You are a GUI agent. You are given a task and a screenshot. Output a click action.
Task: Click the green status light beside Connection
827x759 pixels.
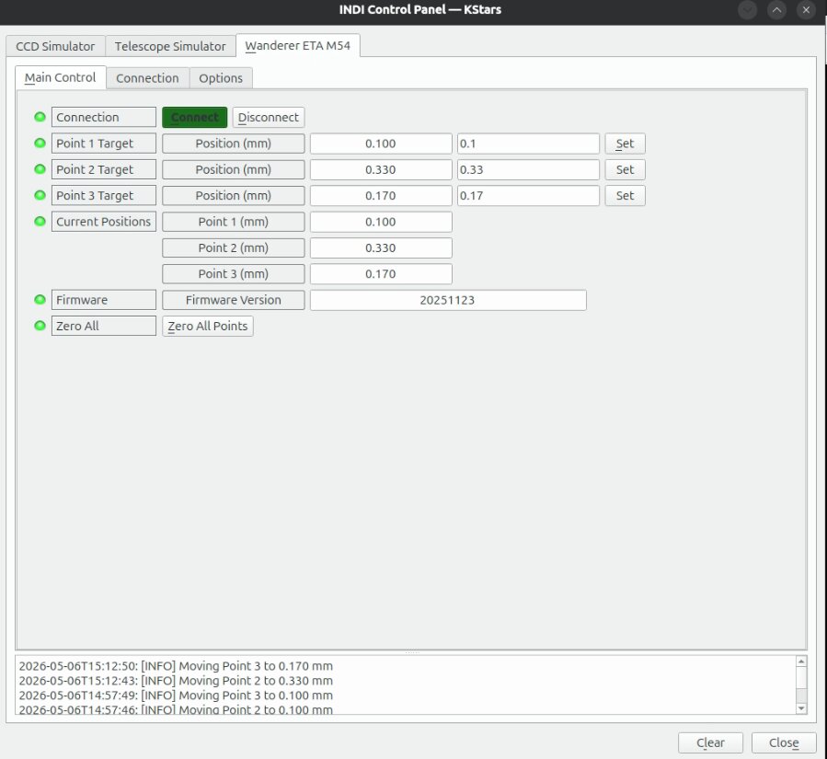[40, 117]
